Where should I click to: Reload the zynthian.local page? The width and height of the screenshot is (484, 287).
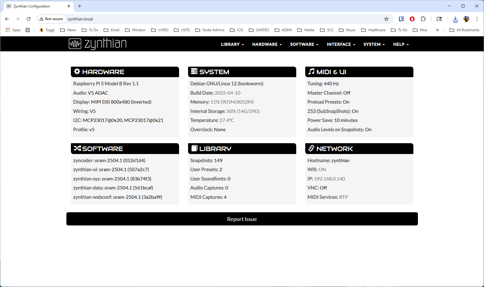[29, 19]
